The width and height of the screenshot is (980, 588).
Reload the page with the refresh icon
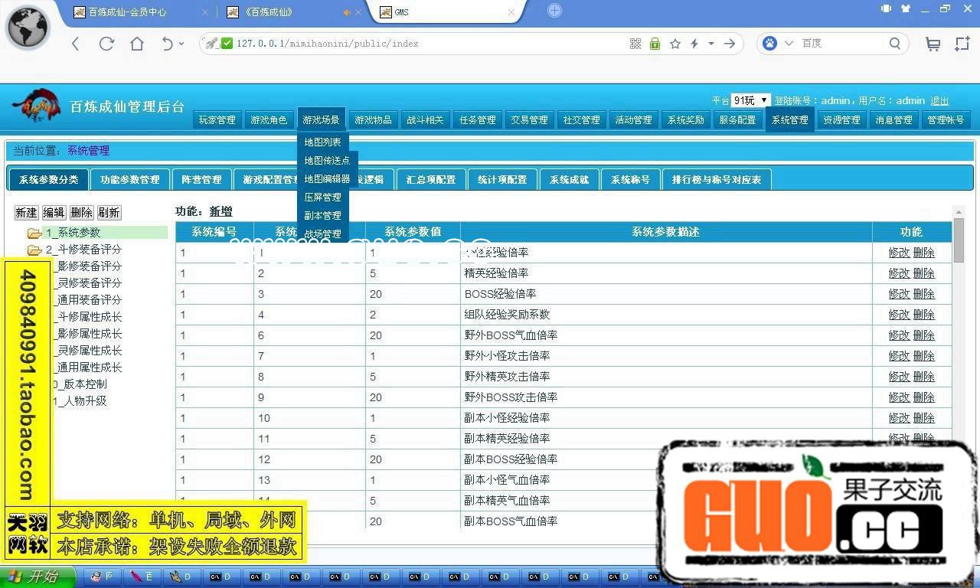(x=106, y=44)
